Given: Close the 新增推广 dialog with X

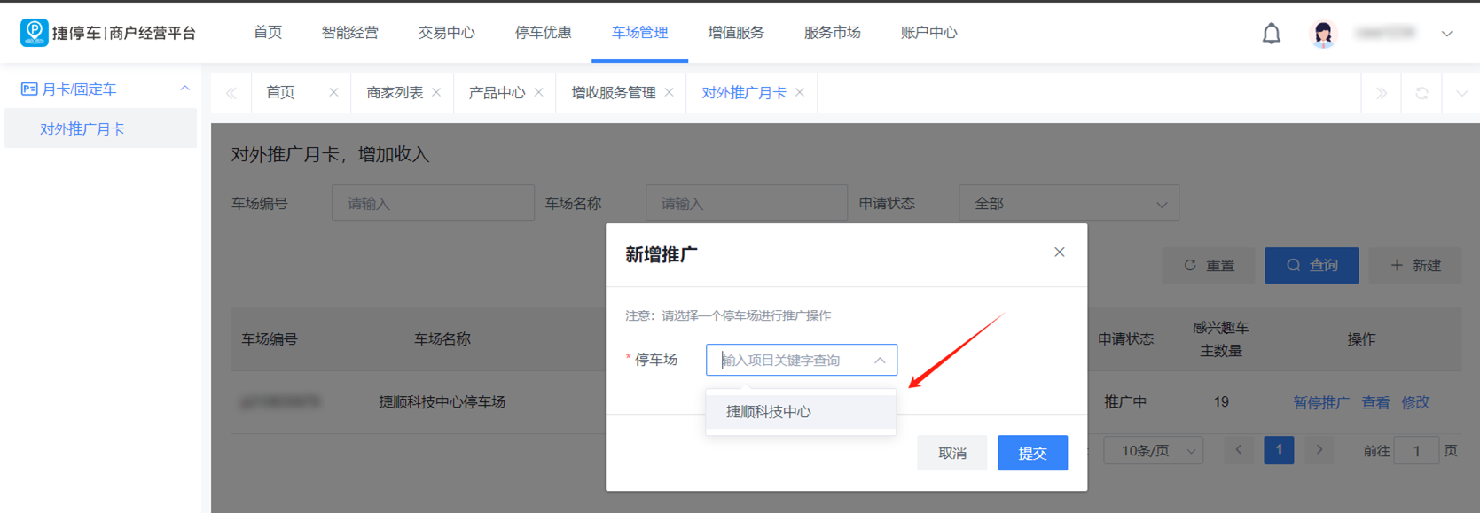Looking at the screenshot, I should (1059, 253).
